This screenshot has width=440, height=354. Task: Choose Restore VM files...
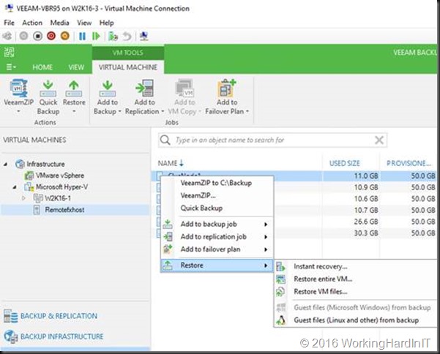[x=321, y=292]
